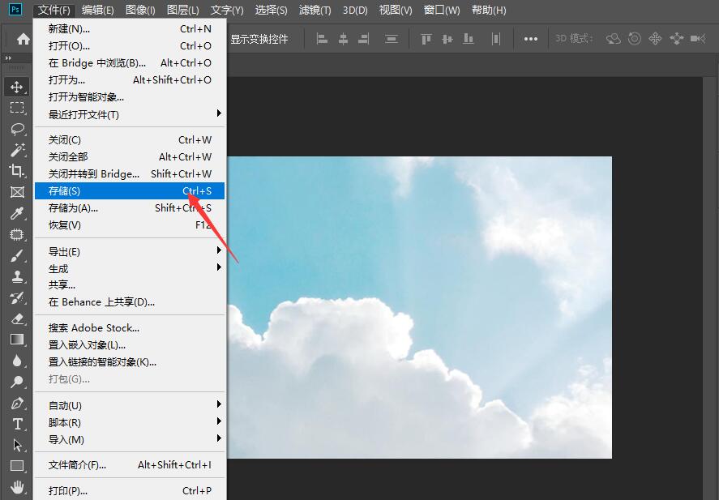Choose 存储(S) from File menu
The width and height of the screenshot is (719, 500).
click(130, 190)
